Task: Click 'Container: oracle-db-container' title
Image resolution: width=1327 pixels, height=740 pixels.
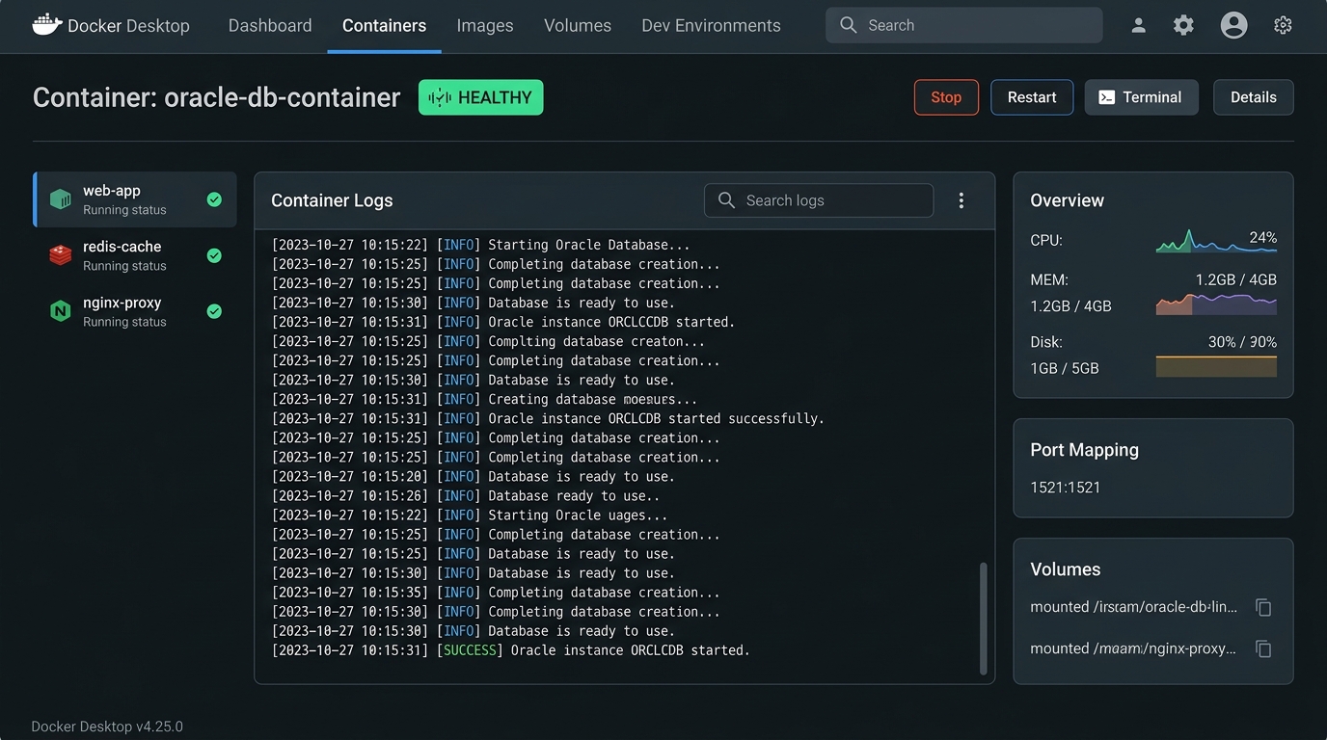Action: [x=216, y=97]
